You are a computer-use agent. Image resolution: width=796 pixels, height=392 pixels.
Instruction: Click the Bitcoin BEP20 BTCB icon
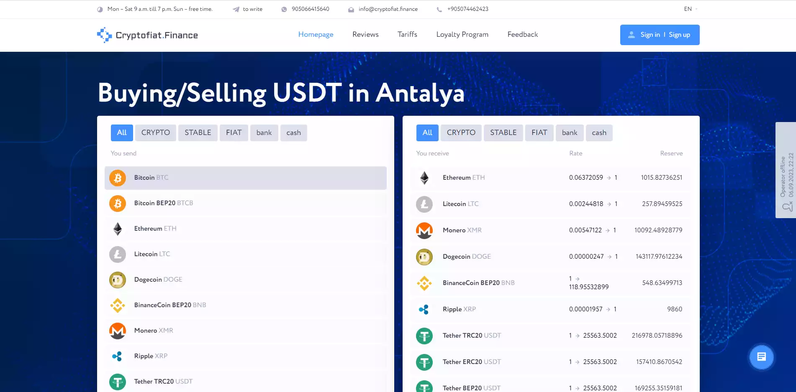[118, 204]
